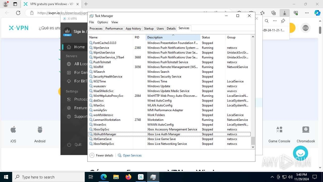Select the WSearch service icon
Screen dimensions: 323x182
[x=91, y=72]
